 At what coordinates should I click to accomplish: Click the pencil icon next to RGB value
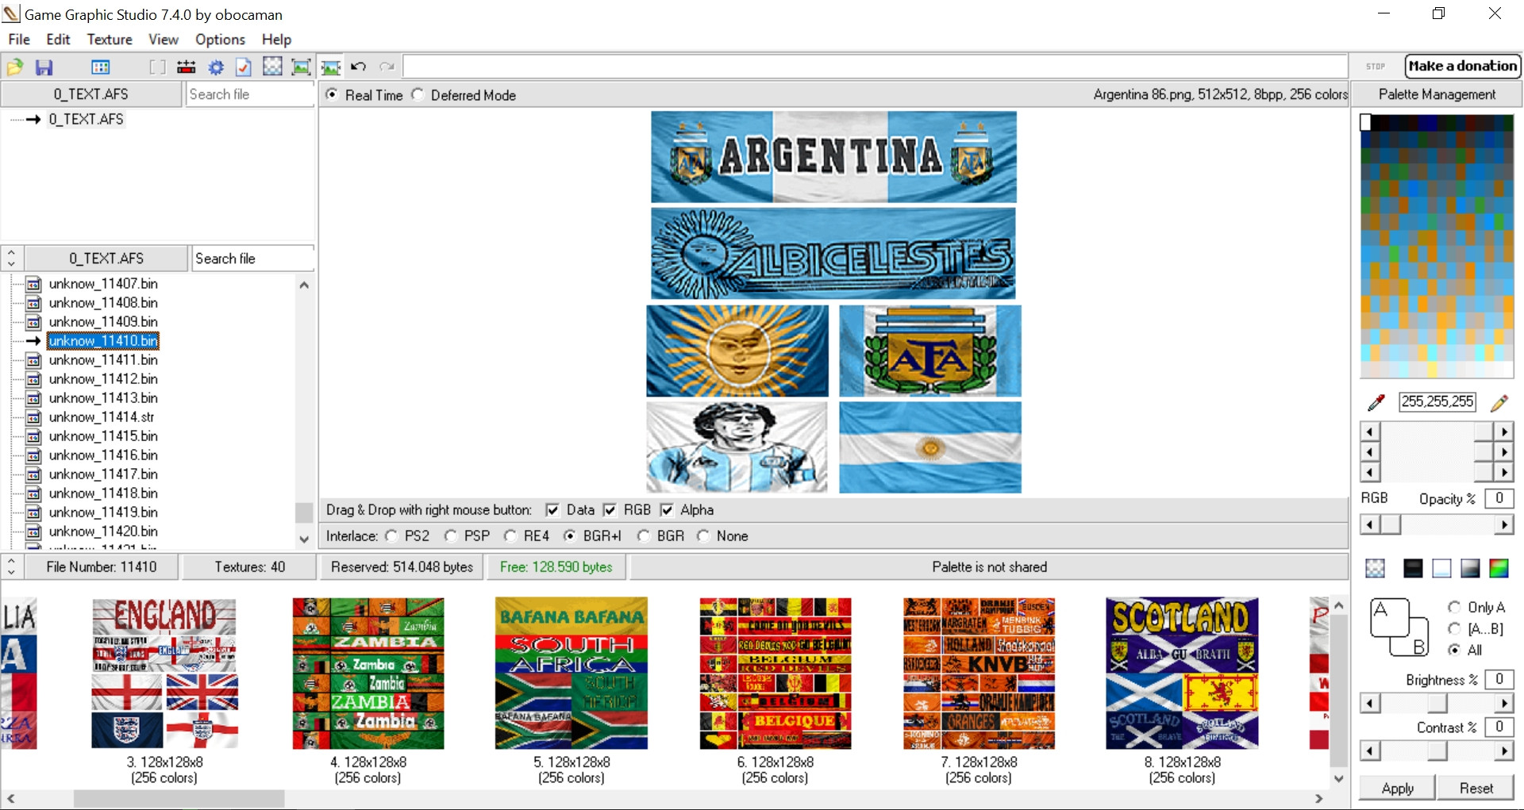tap(1499, 403)
